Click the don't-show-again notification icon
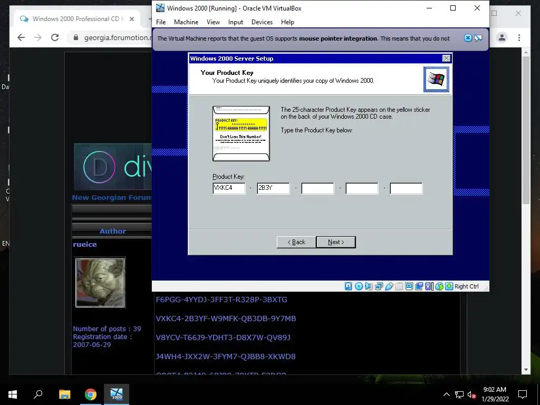Image resolution: width=540 pixels, height=405 pixels. (x=478, y=38)
